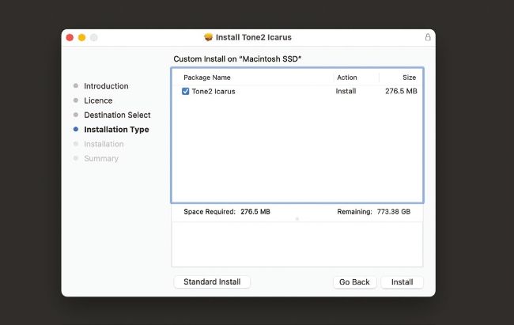Click the installer package icon in title
Screen dimensions: 514x325
pyautogui.click(x=208, y=37)
